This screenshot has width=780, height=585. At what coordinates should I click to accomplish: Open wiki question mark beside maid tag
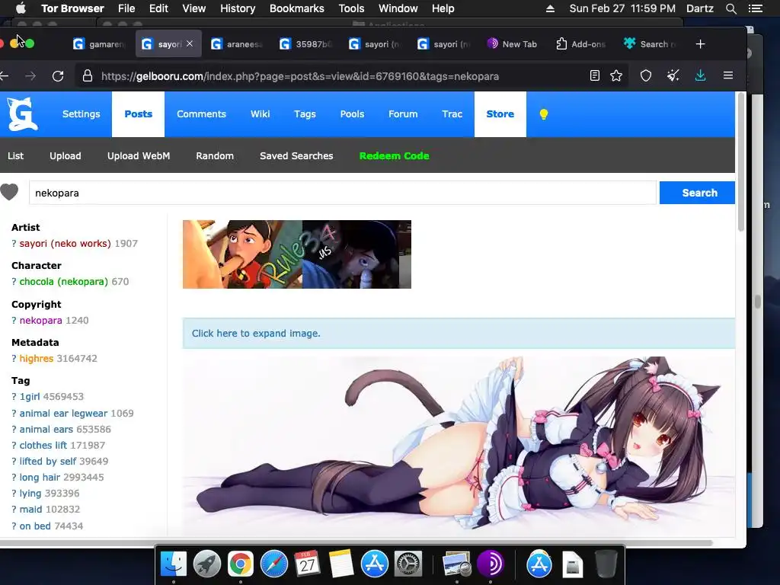(x=14, y=509)
